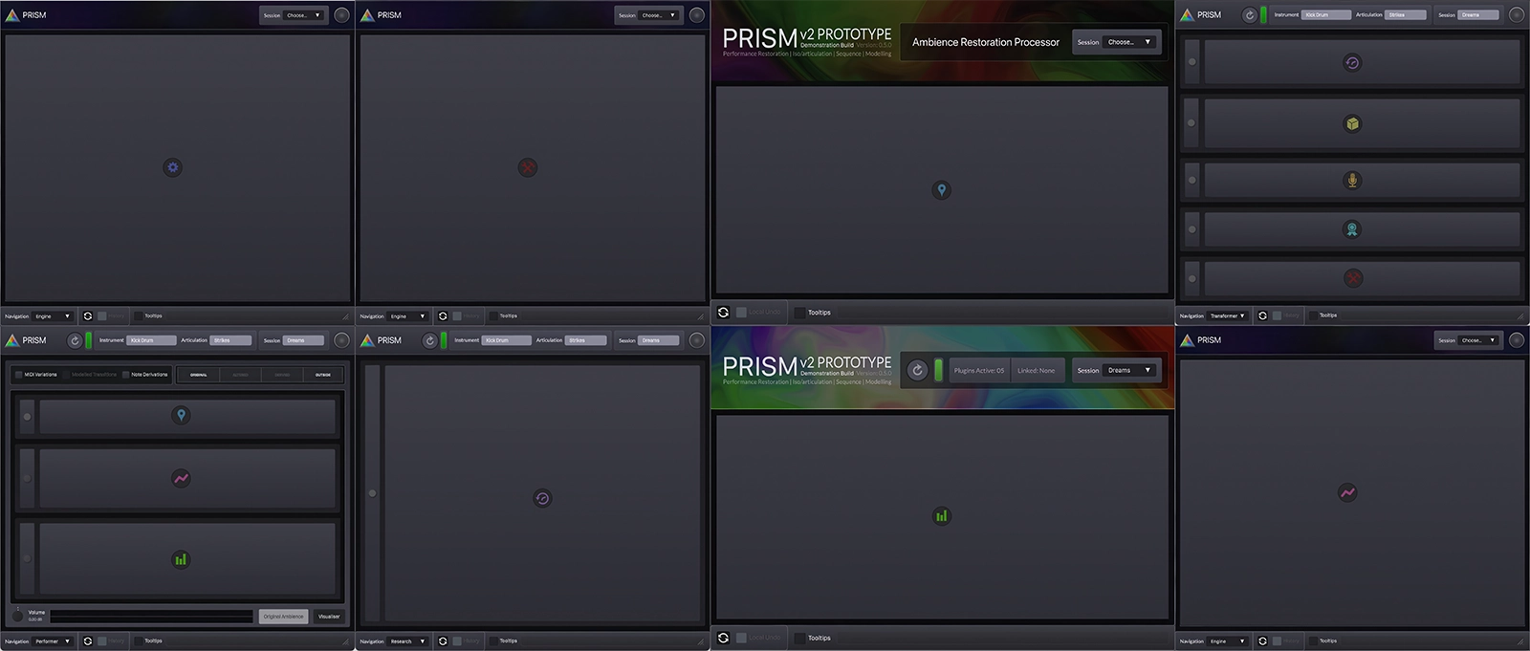This screenshot has width=1530, height=651.
Task: Open the Session Dreams dropdown in the Plugins Active panel
Action: (1130, 370)
